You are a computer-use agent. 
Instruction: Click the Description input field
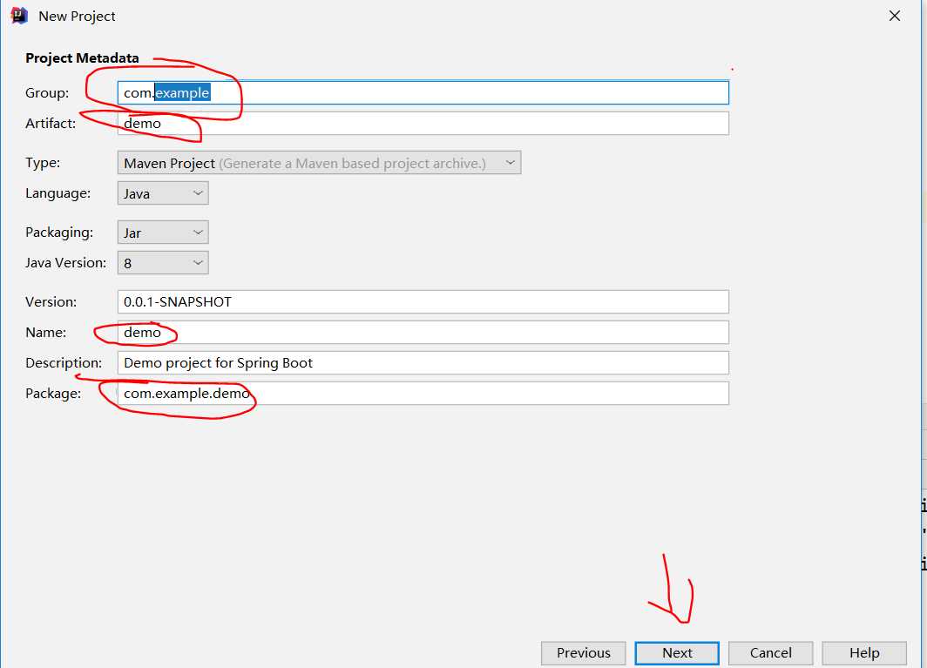pyautogui.click(x=423, y=363)
